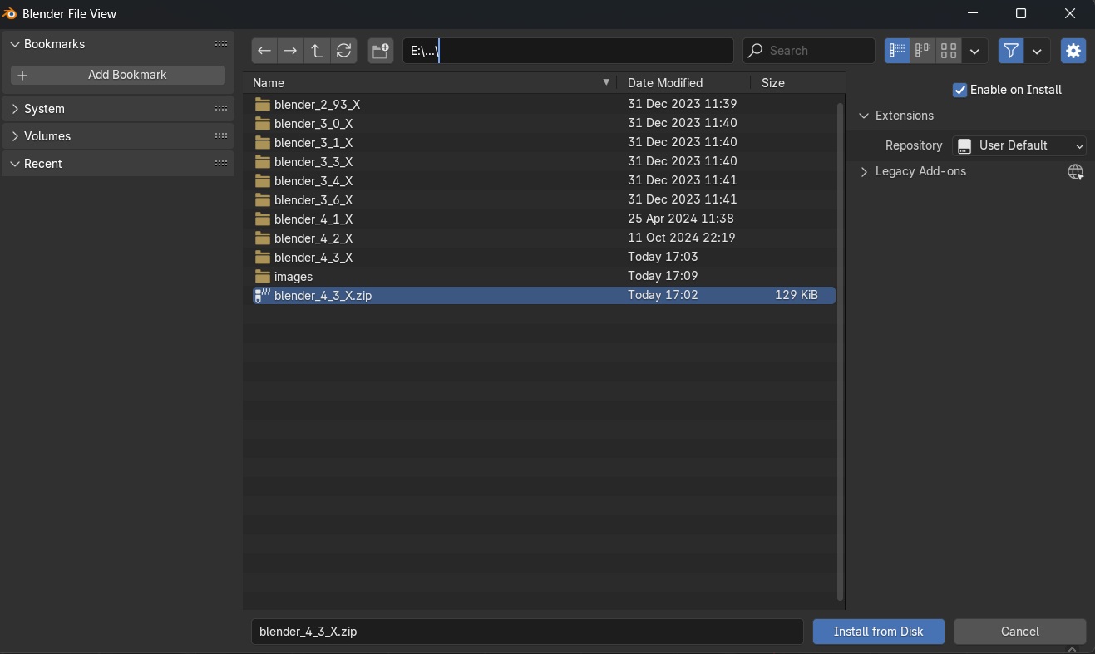The height and width of the screenshot is (654, 1095).
Task: Open filter settings dropdown arrow
Action: click(1037, 51)
